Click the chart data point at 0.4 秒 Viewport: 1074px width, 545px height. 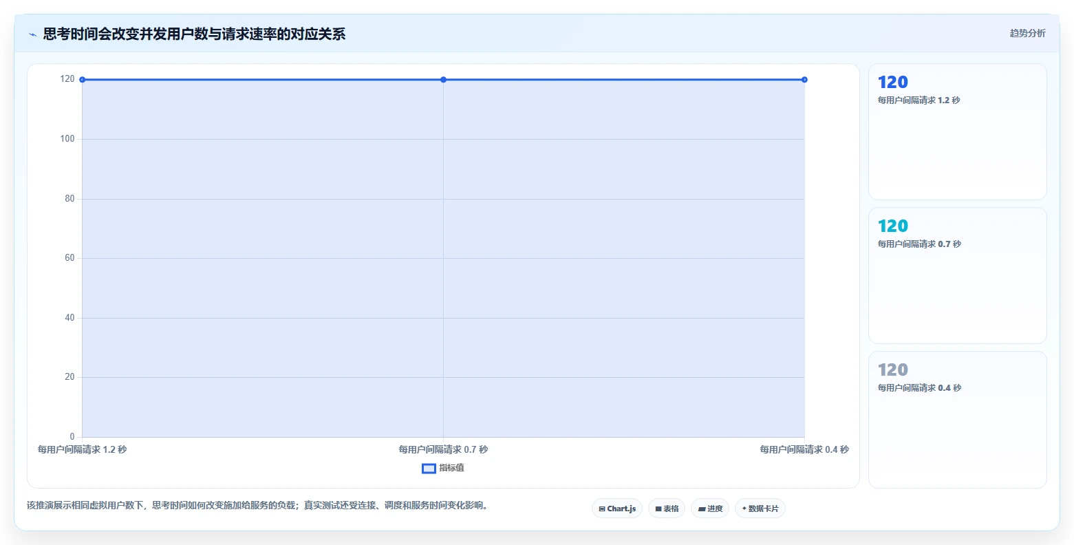804,80
